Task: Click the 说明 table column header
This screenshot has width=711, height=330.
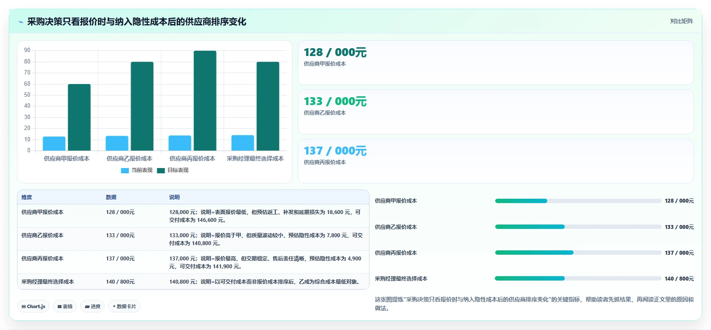Action: [175, 197]
